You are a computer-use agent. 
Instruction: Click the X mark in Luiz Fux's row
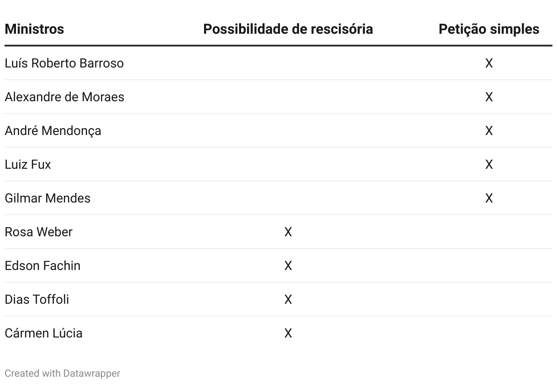489,164
